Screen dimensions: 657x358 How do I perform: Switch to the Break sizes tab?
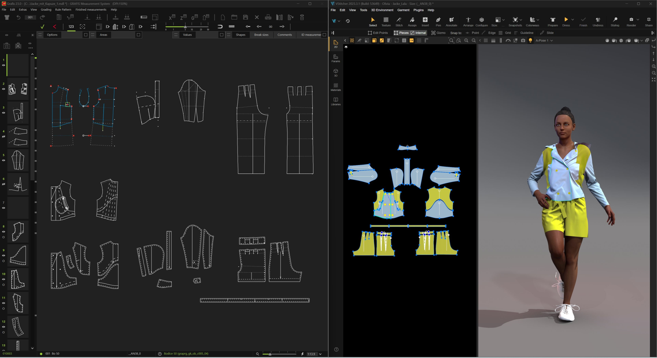[261, 35]
